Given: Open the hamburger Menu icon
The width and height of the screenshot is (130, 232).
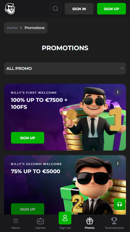Looking at the screenshot, I should 16,221.
